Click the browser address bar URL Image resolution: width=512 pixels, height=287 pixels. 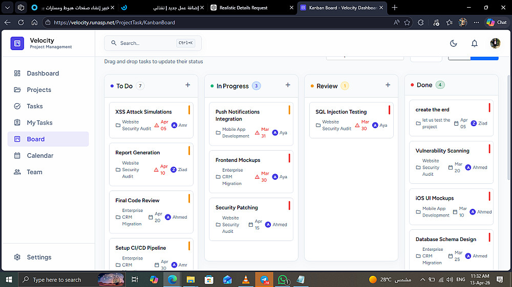114,22
